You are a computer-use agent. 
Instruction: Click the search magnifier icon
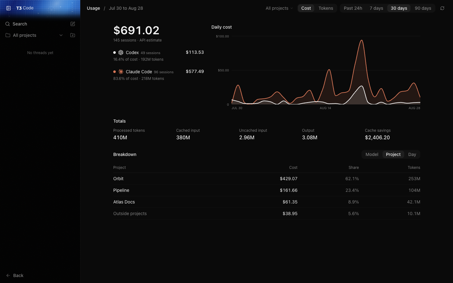(x=8, y=24)
